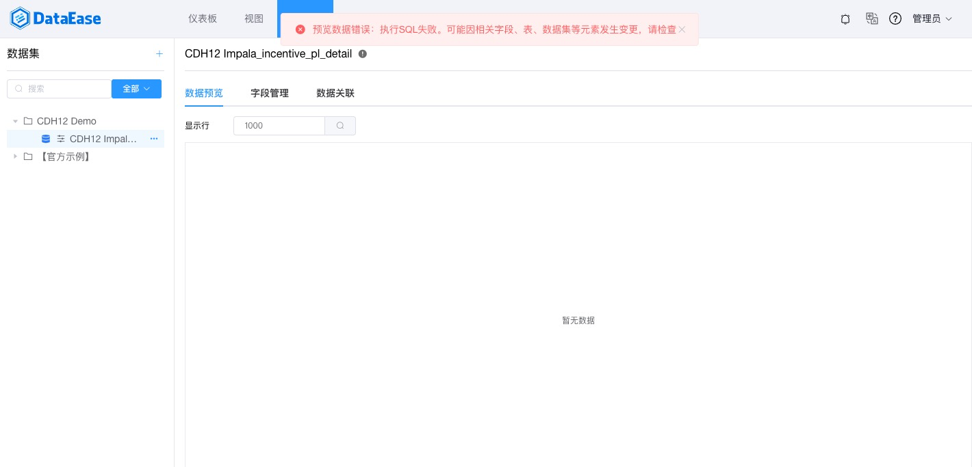Open the help question-mark icon

pyautogui.click(x=895, y=18)
